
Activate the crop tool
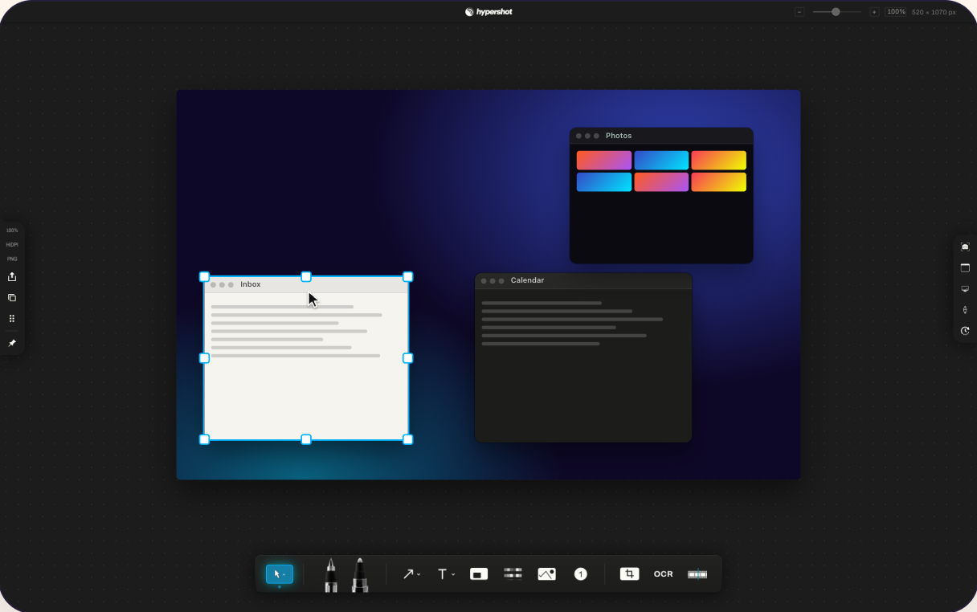click(x=630, y=574)
